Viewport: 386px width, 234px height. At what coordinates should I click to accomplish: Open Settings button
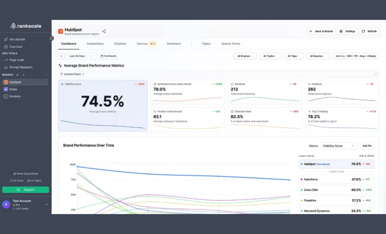pos(347,31)
